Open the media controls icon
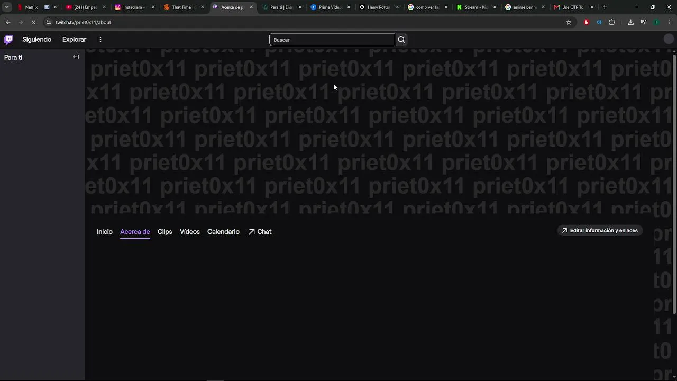This screenshot has width=677, height=381. 643,22
